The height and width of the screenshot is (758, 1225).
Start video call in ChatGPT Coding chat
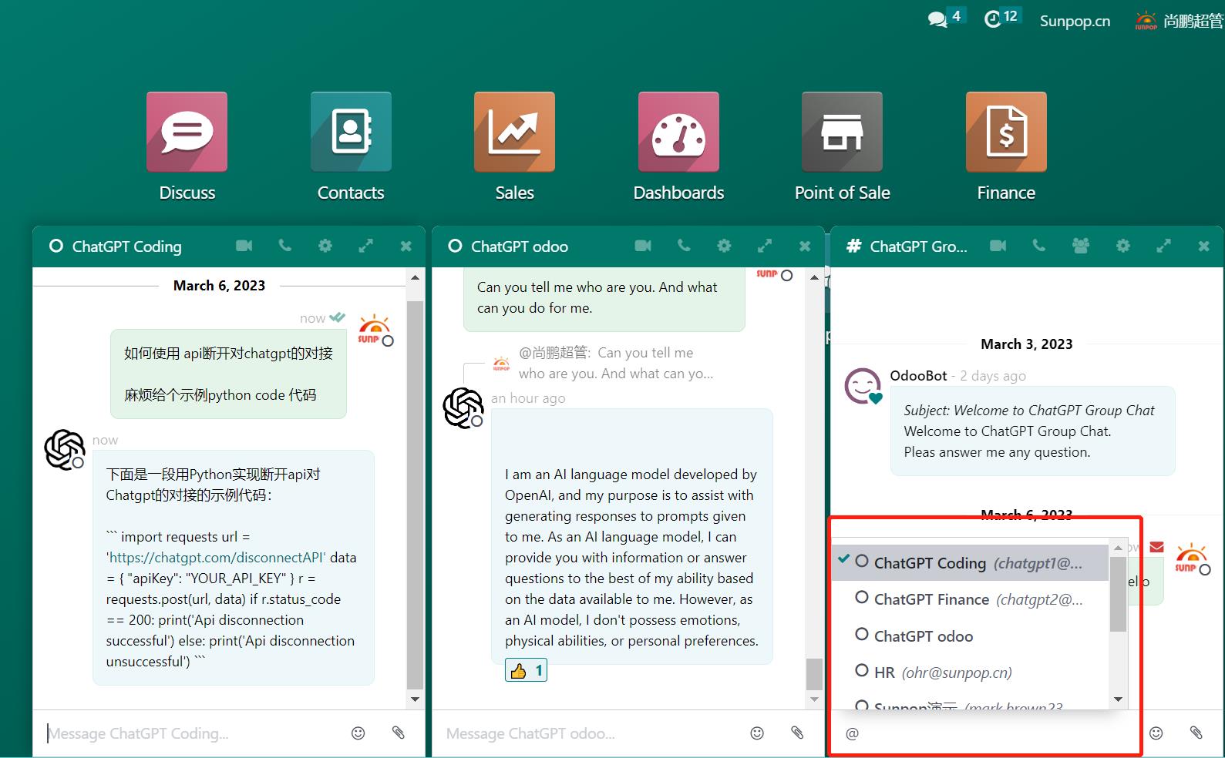(x=244, y=246)
